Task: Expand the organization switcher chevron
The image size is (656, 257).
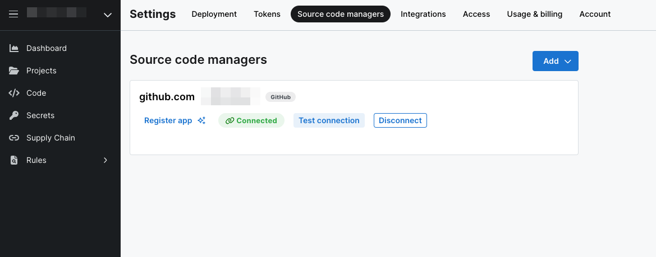Action: coord(108,15)
